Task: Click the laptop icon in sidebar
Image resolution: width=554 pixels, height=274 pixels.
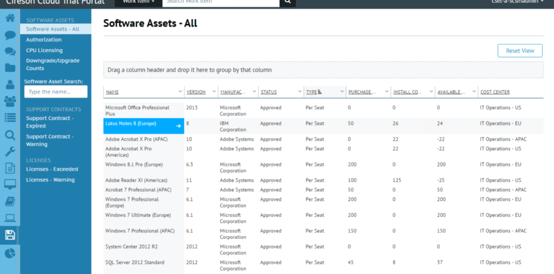Action: tap(10, 218)
